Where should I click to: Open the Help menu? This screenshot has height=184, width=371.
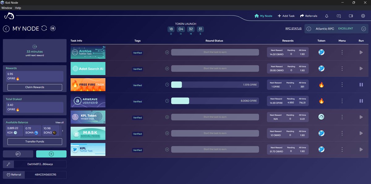click(18, 8)
